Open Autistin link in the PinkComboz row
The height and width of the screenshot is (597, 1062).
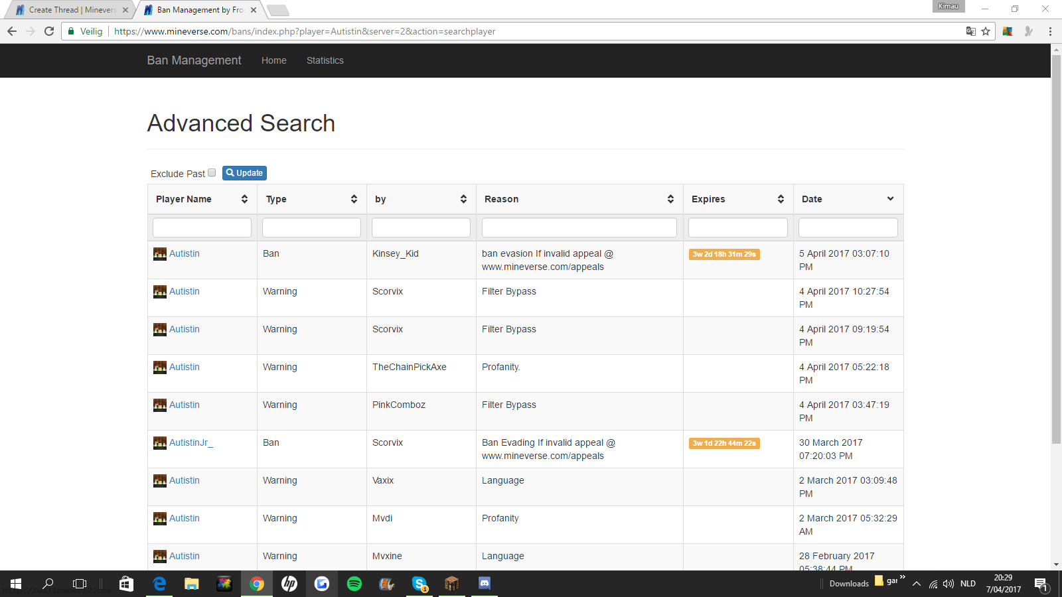pyautogui.click(x=185, y=405)
